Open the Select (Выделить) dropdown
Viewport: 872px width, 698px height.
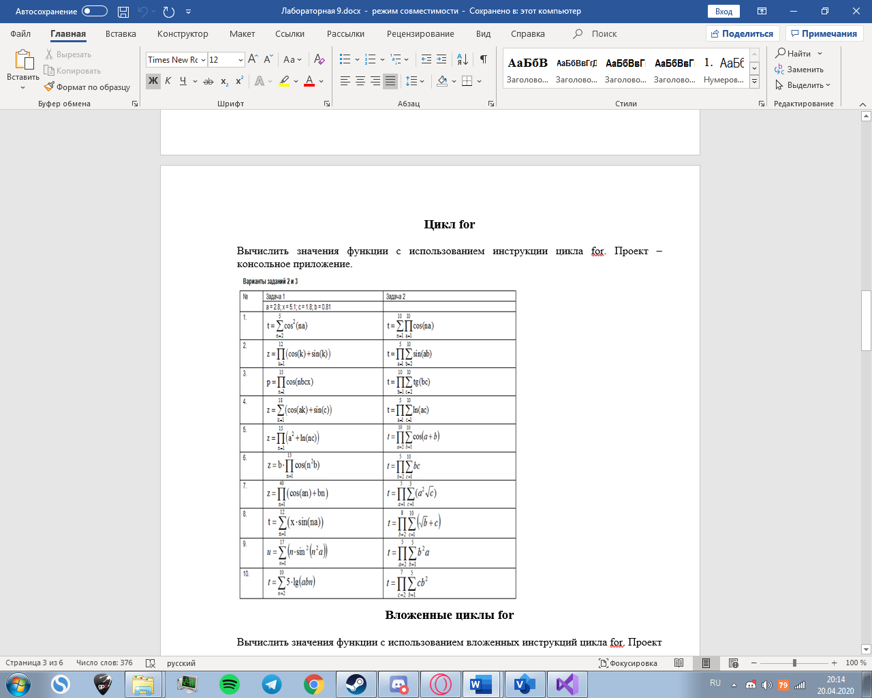[803, 85]
